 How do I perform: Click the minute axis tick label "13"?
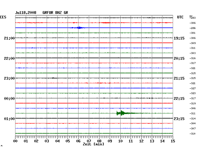(x=152, y=141)
